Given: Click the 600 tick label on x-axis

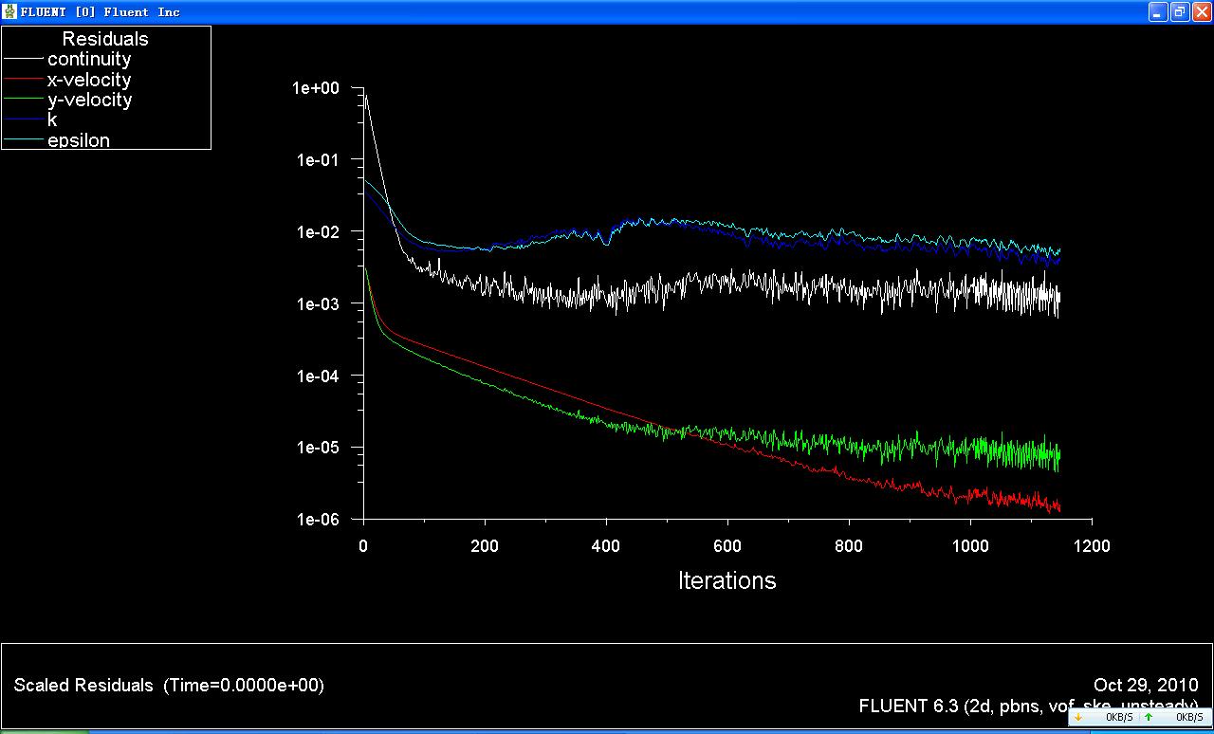Looking at the screenshot, I should (x=727, y=546).
